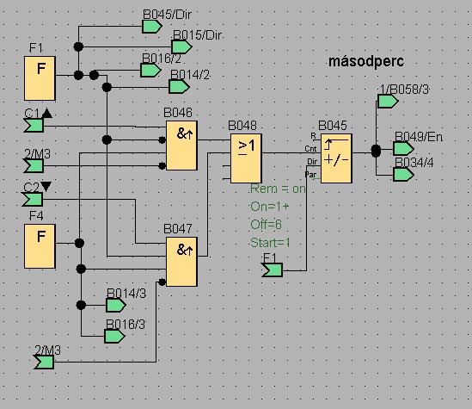Click the Cnt input pin of B045

[310, 149]
